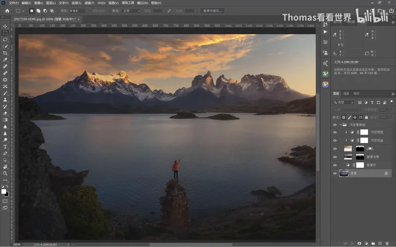Viewport: 396px width, 247px height.
Task: Select the Eyedropper tool in the left toolbox
Action: tap(5, 60)
